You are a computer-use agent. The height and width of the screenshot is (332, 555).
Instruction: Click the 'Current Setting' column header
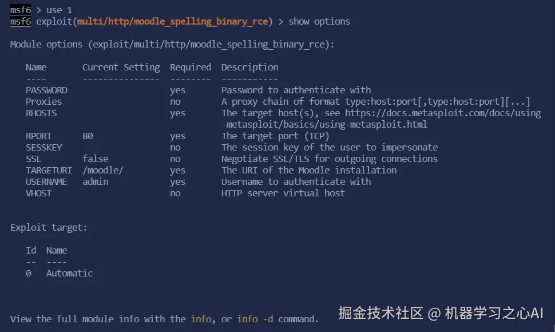121,67
